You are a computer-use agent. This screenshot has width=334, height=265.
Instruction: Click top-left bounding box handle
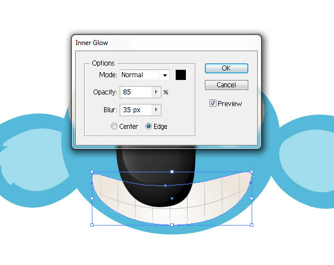click(92, 172)
